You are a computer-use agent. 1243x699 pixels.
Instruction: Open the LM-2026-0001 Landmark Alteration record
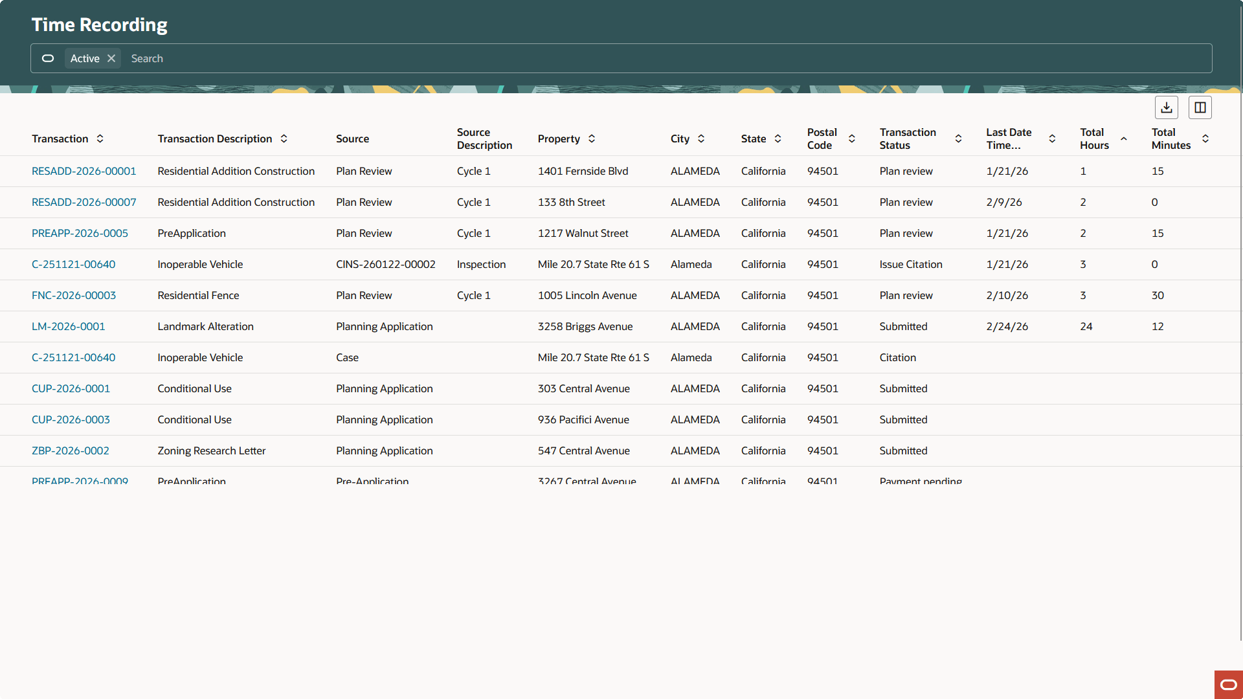[x=68, y=326]
